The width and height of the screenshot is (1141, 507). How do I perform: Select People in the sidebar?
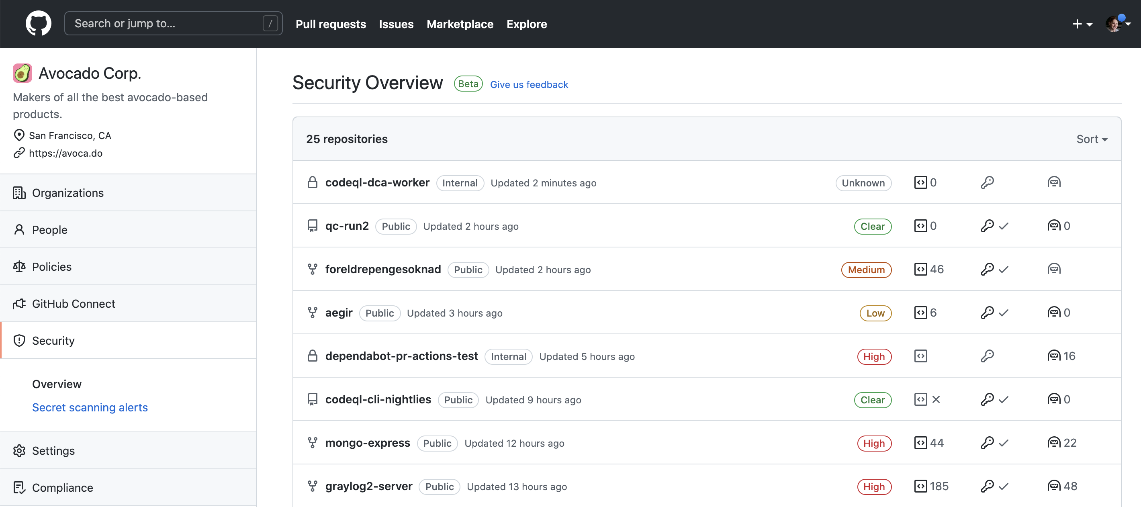point(129,229)
